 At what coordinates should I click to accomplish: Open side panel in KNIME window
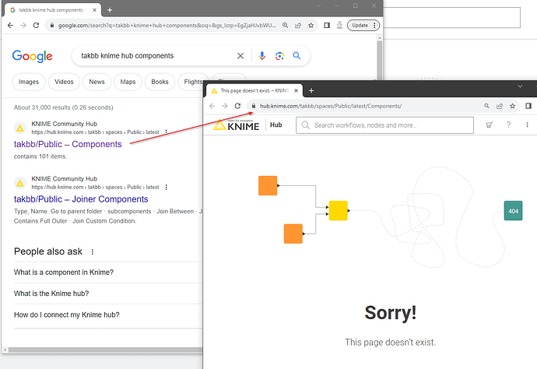click(x=528, y=106)
